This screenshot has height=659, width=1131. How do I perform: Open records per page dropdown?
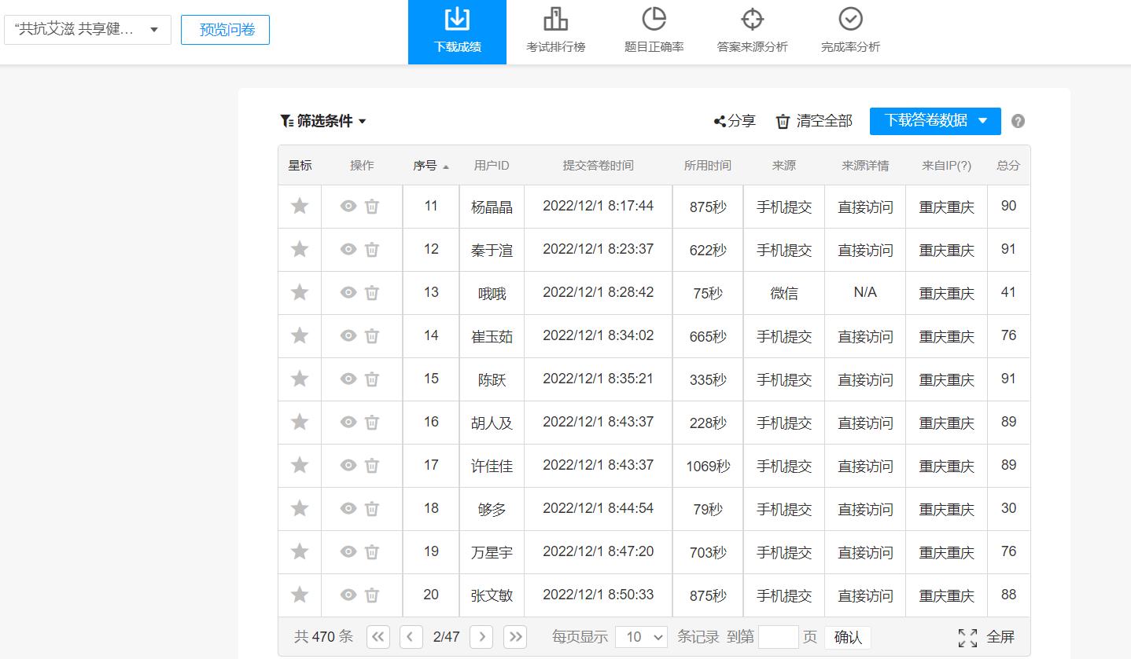[x=641, y=637]
